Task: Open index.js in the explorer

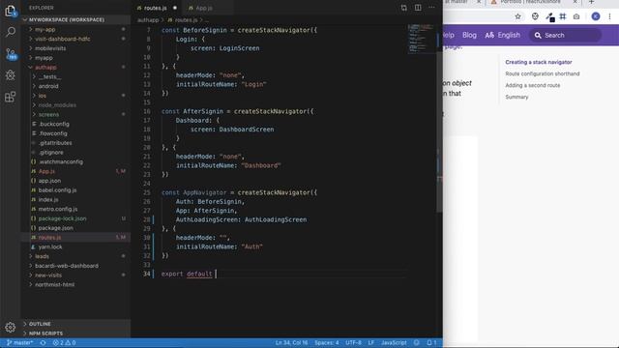Action: point(48,200)
